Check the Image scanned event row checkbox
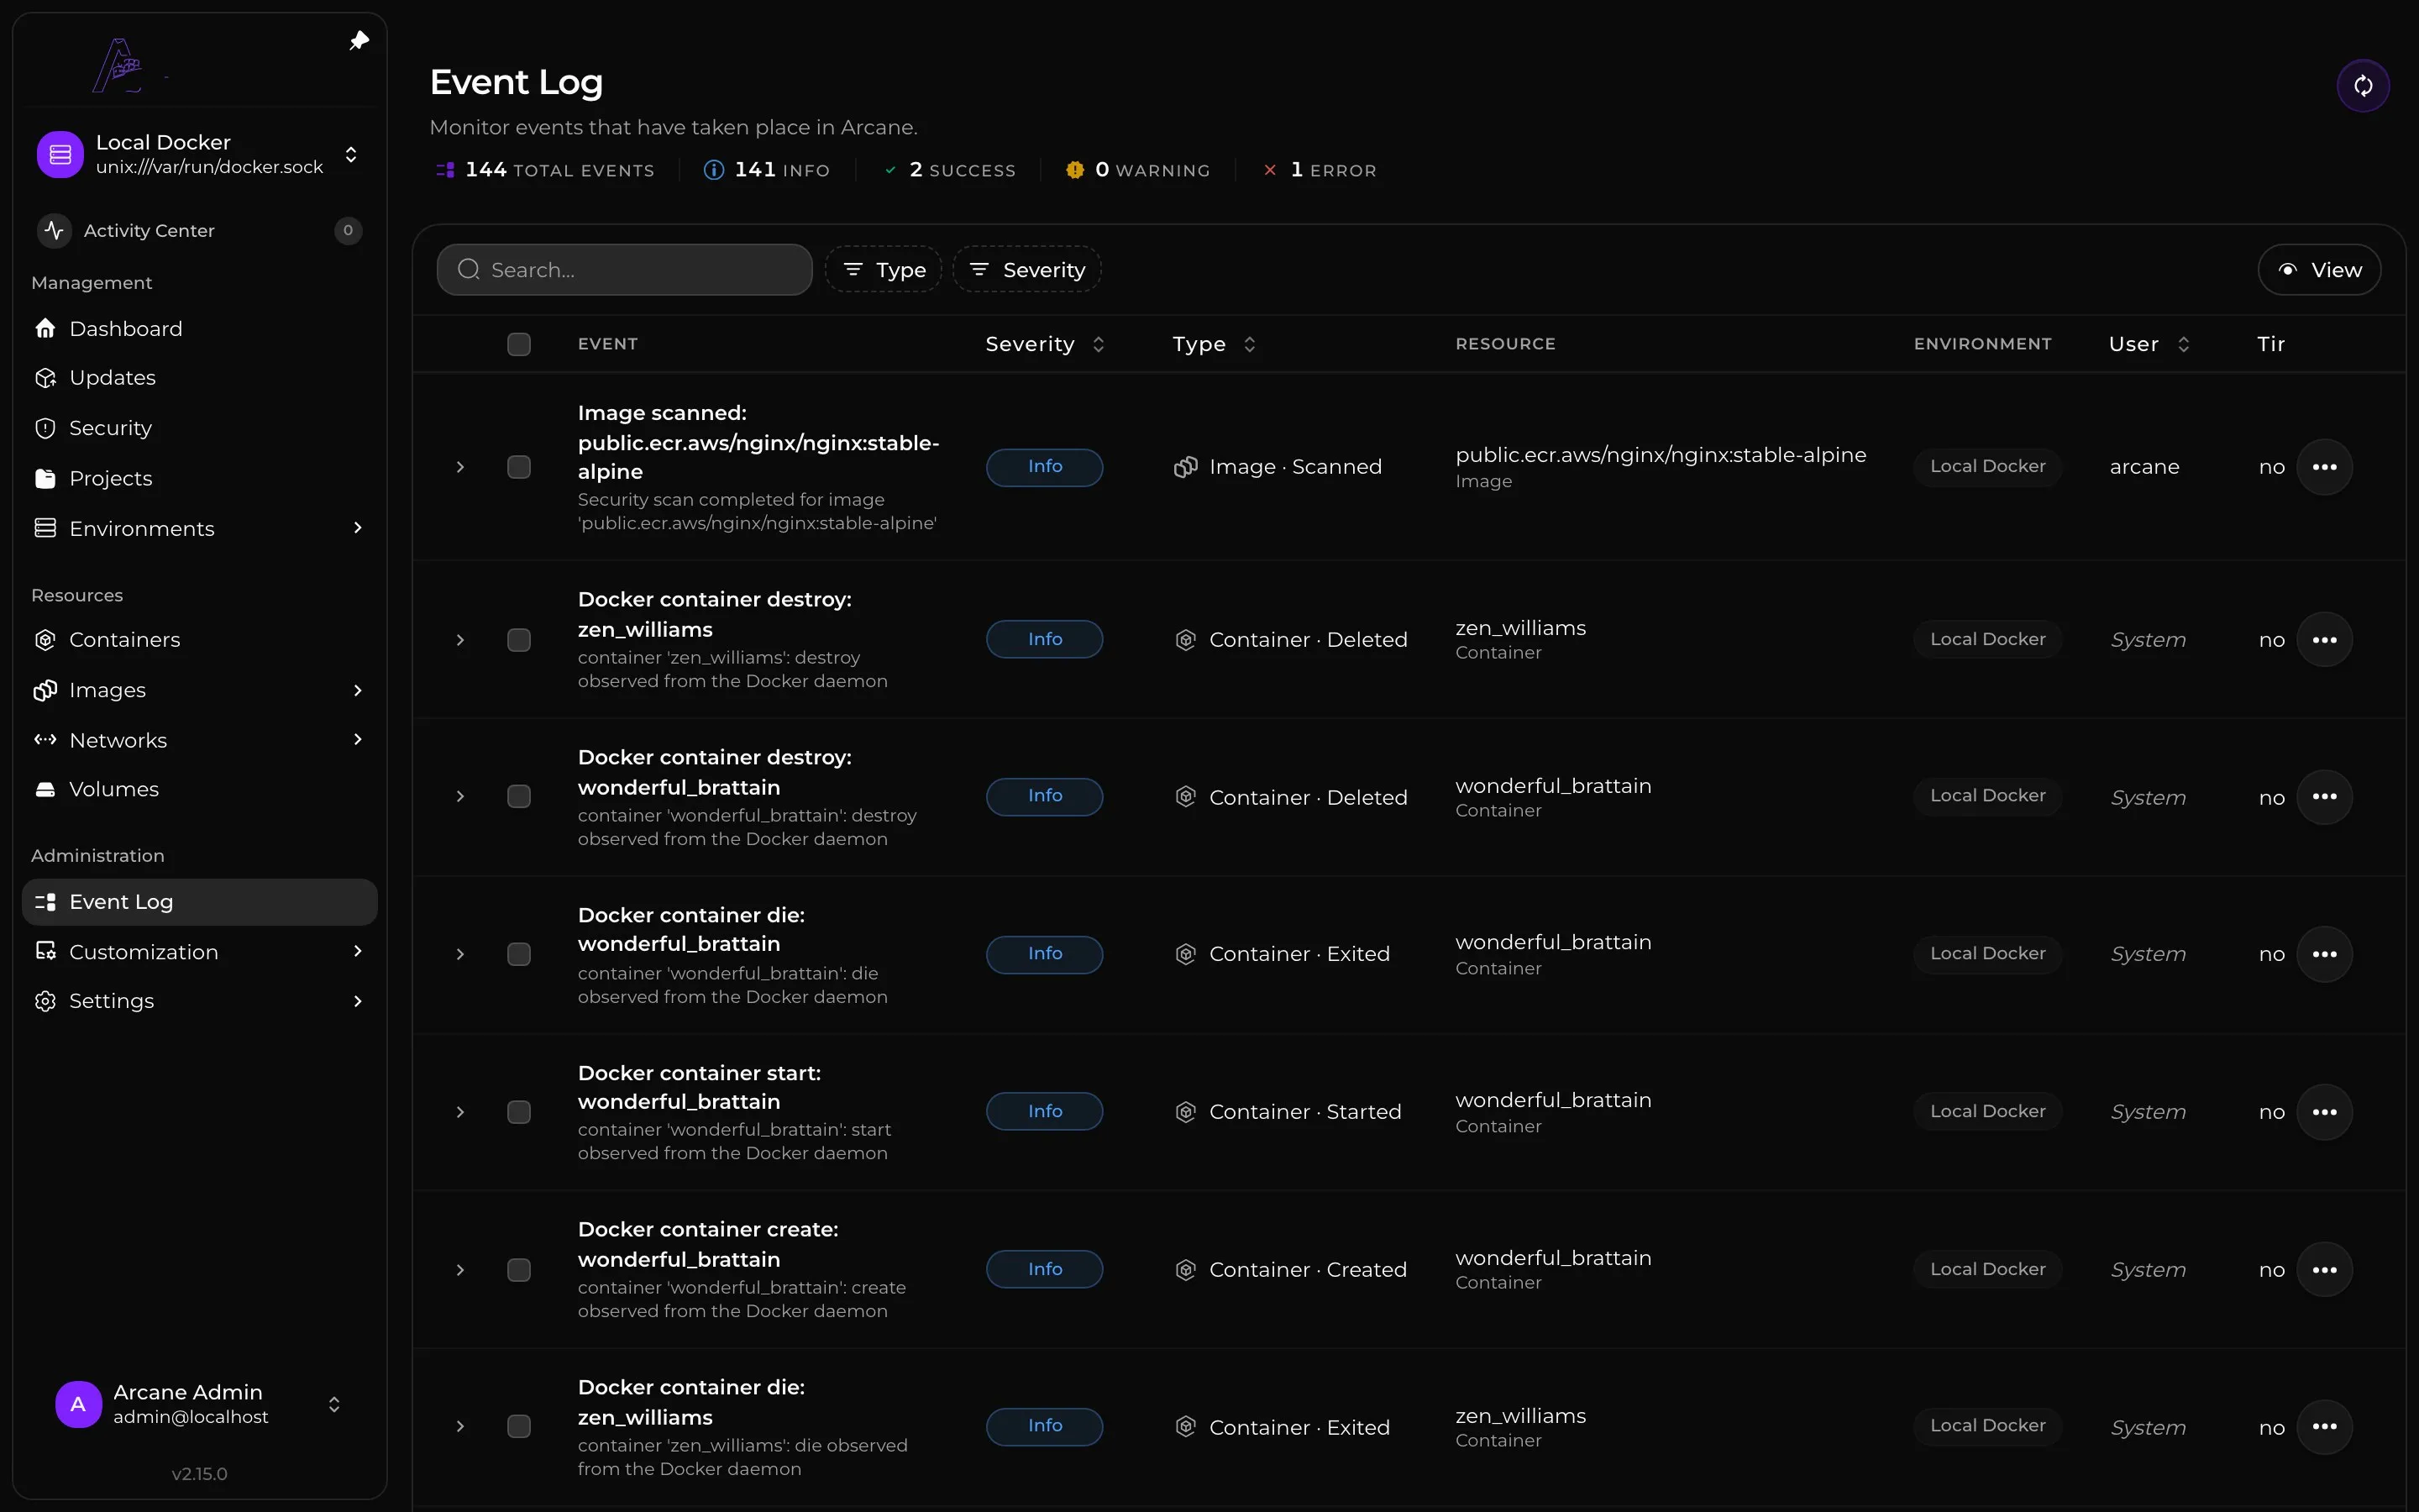This screenshot has height=1512, width=2419. 519,467
